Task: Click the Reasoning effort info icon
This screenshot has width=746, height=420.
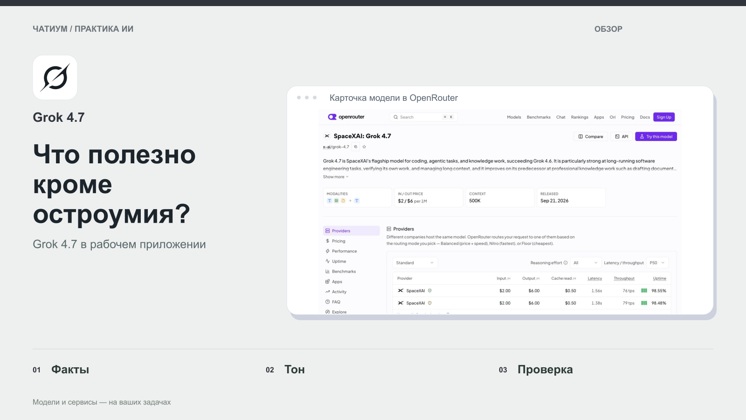Action: tap(566, 263)
